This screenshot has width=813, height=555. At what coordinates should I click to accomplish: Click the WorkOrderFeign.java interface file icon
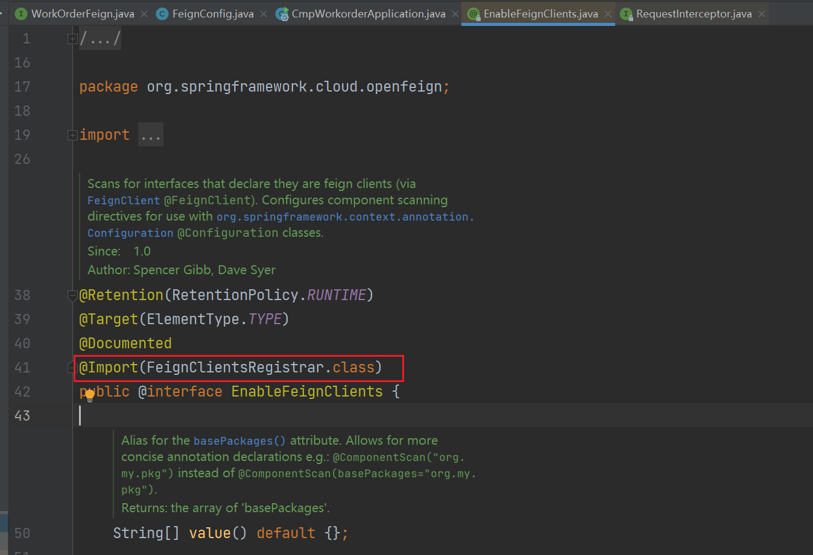point(21,14)
